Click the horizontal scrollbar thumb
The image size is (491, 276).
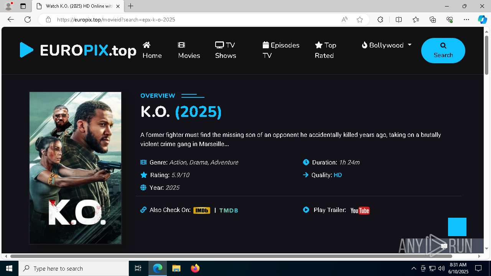tap(231, 256)
